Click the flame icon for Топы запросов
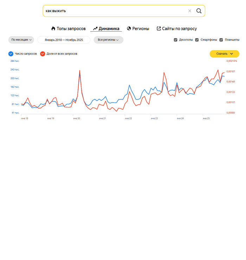The height and width of the screenshot is (260, 246). click(x=53, y=29)
